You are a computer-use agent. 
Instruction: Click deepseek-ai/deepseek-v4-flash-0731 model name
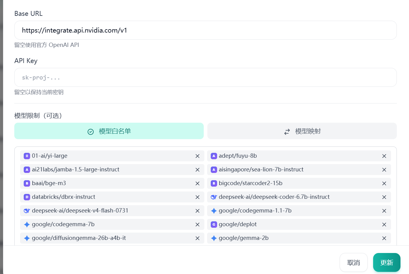click(80, 211)
